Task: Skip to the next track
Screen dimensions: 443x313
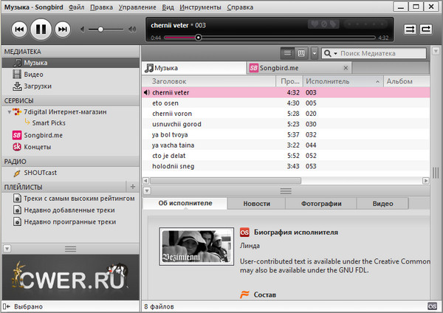Action: click(x=63, y=30)
